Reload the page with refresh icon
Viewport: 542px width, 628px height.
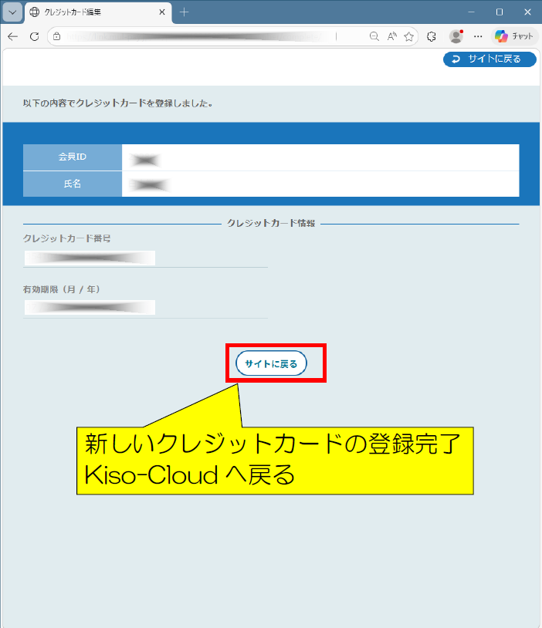click(x=34, y=36)
